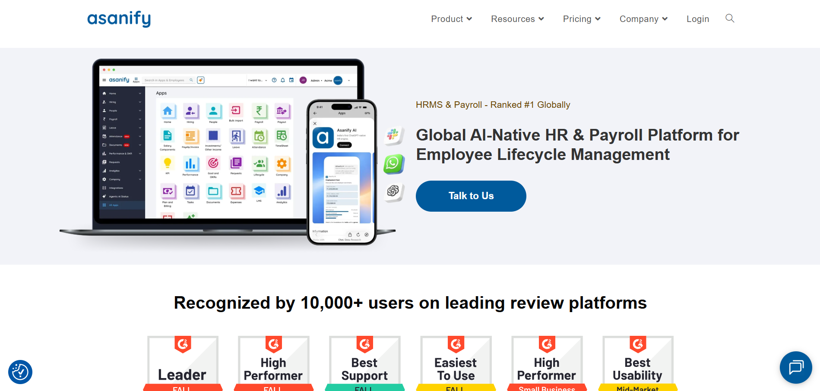Click the Company gear app icon

pyautogui.click(x=282, y=163)
